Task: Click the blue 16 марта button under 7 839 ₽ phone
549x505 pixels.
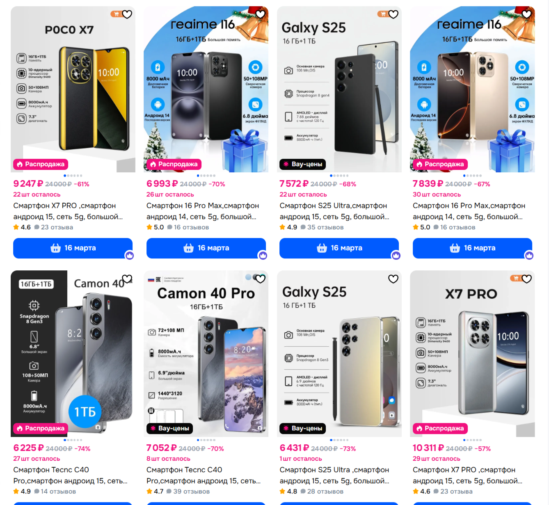Action: 472,248
